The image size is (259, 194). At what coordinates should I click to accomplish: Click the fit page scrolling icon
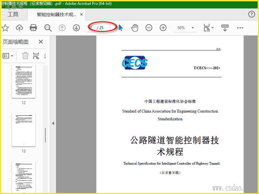pos(207,28)
